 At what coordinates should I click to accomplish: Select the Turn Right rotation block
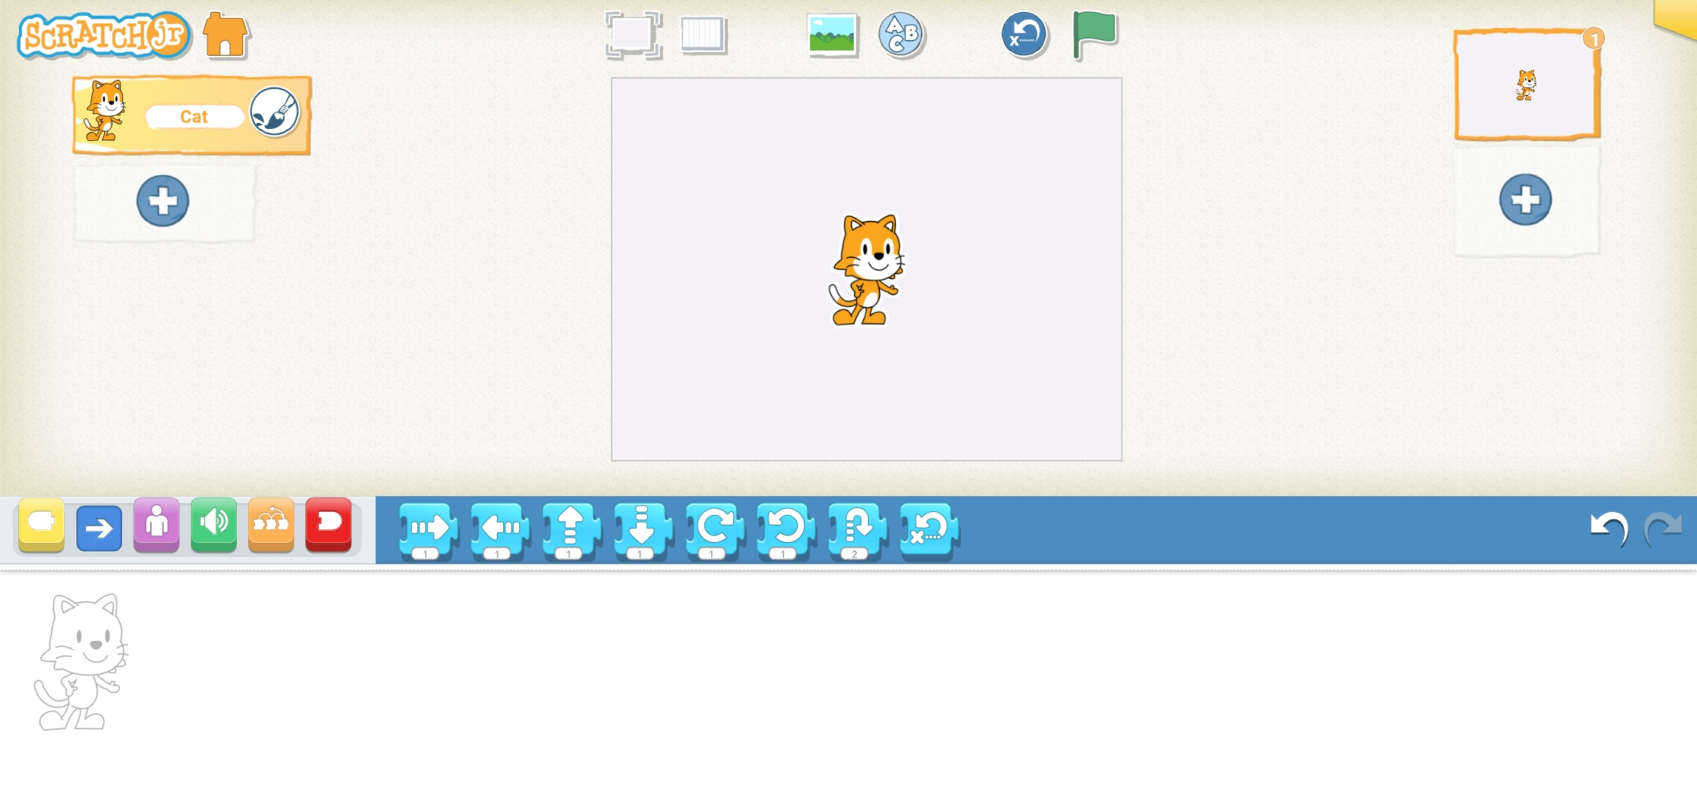(x=713, y=530)
